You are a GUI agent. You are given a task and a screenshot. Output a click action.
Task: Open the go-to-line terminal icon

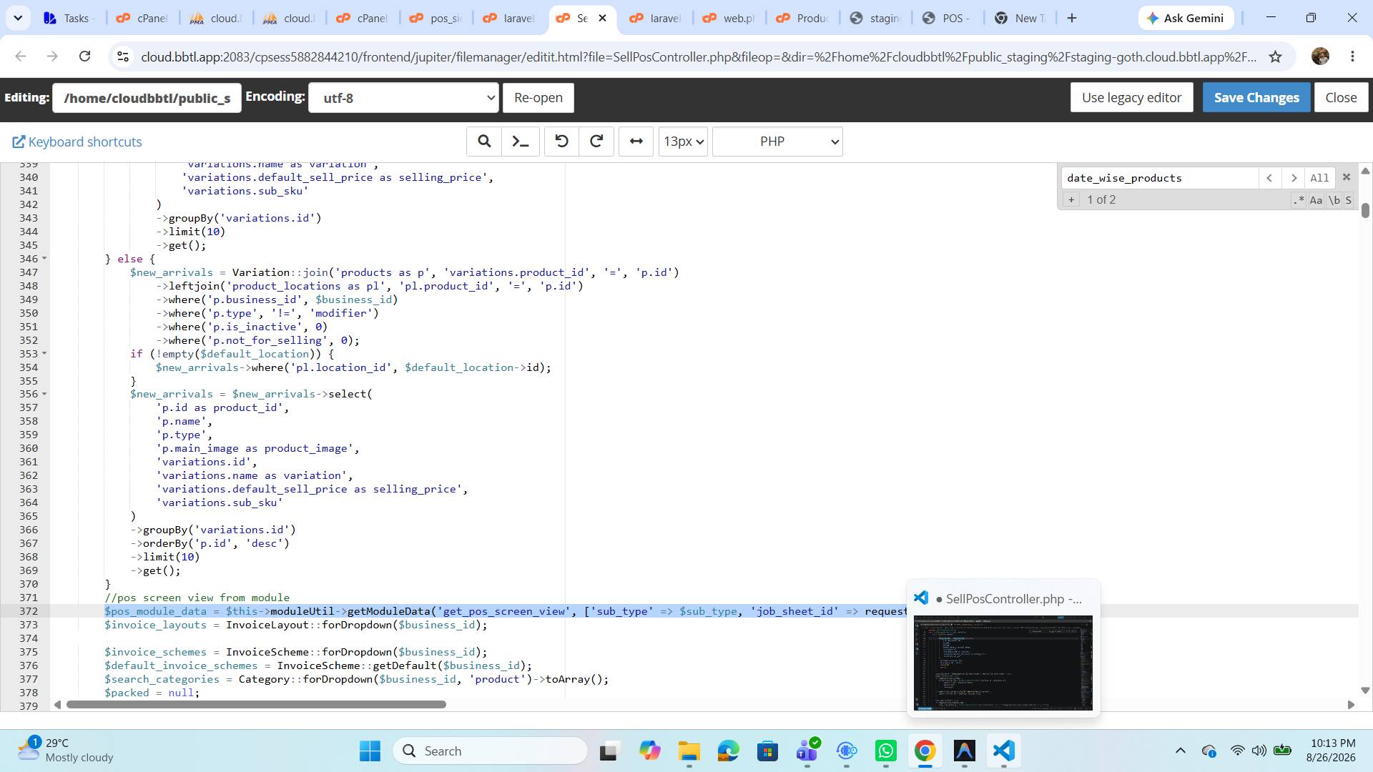tap(521, 142)
